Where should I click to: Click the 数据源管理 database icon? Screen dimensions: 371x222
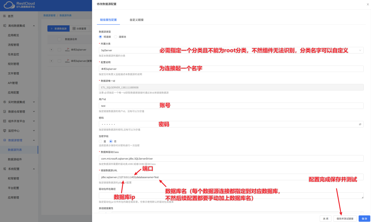click(x=4, y=140)
